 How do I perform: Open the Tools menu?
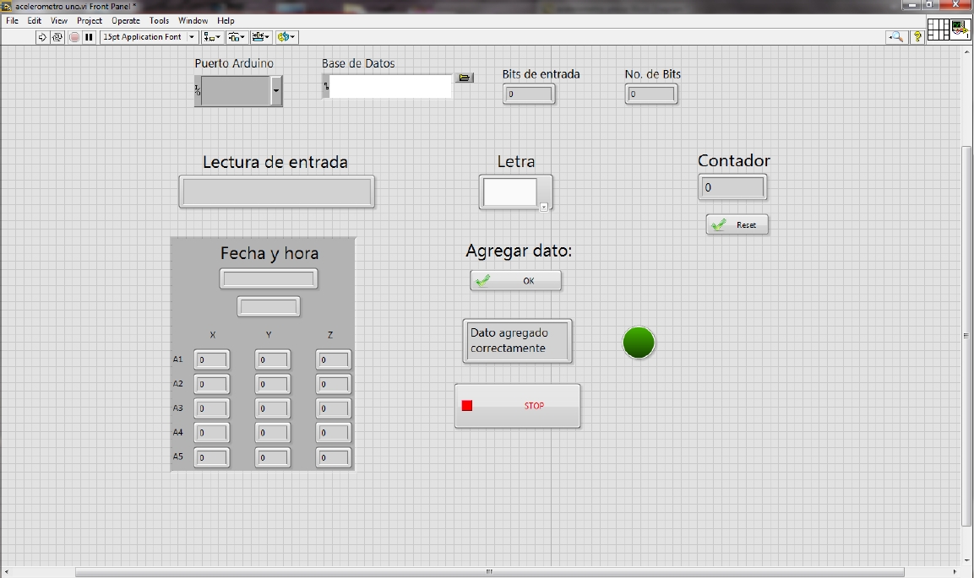[159, 20]
